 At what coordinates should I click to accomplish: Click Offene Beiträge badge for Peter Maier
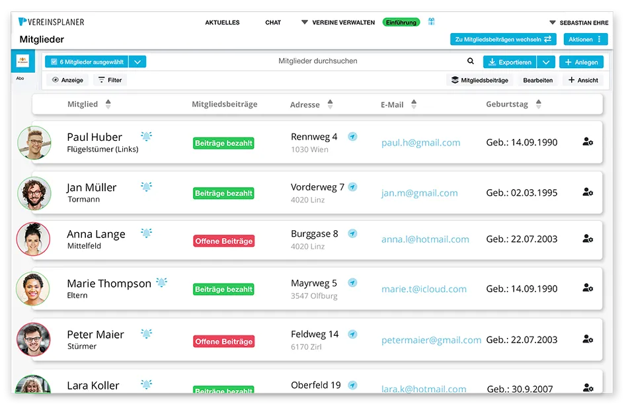tap(224, 342)
